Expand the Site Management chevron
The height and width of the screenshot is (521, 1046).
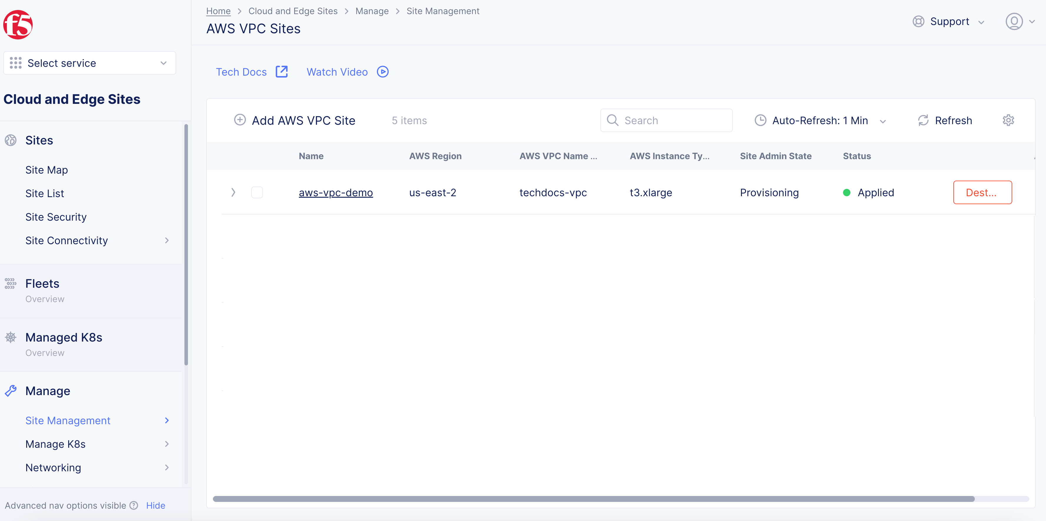(x=167, y=420)
